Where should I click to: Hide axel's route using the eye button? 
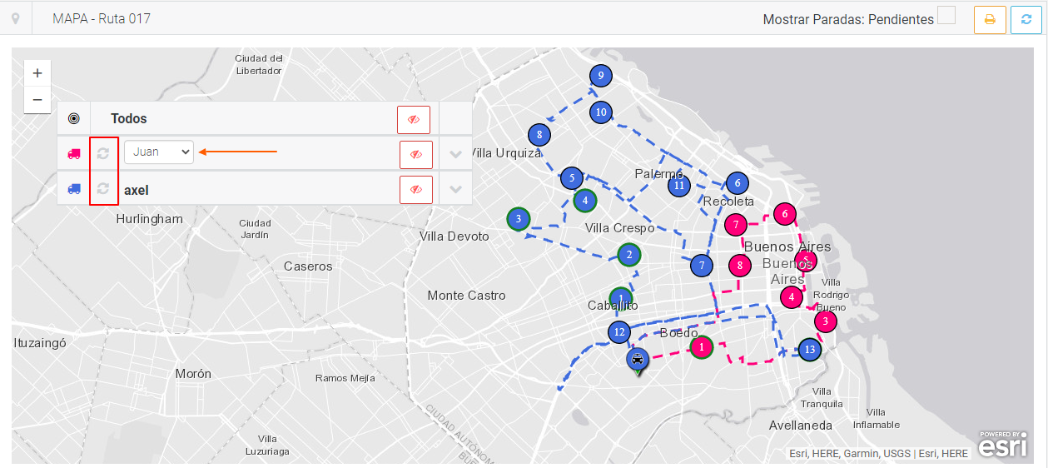click(x=415, y=189)
